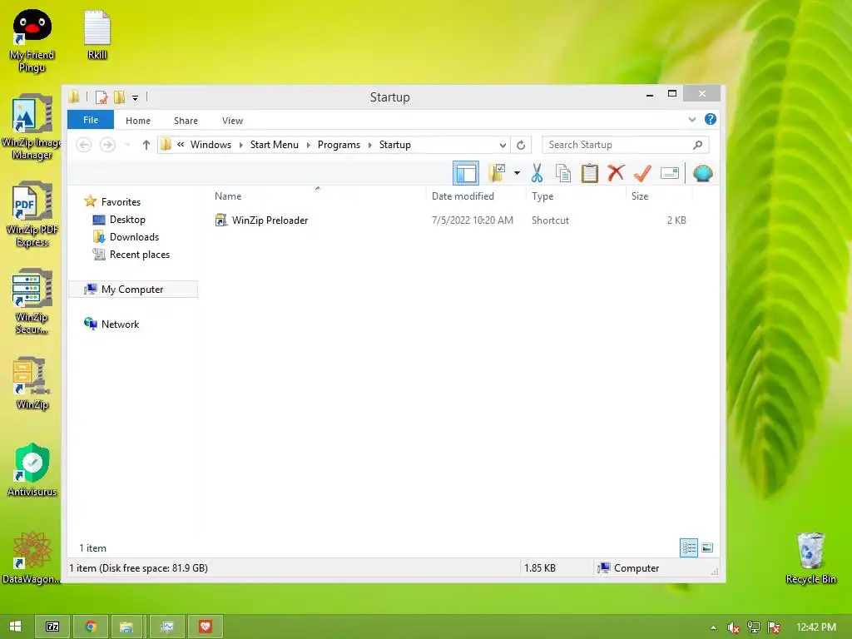Switch to large thumbnails view button
The image size is (852, 639).
[707, 547]
